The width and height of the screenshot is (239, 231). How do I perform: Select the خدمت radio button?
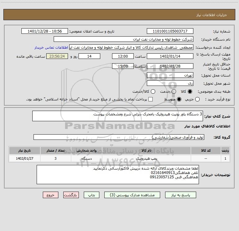point(174,91)
